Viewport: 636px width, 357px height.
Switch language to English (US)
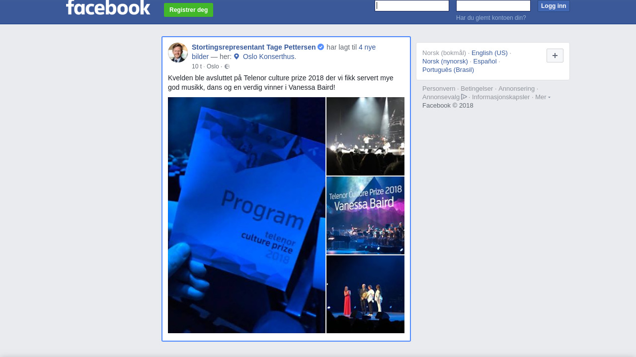[489, 53]
